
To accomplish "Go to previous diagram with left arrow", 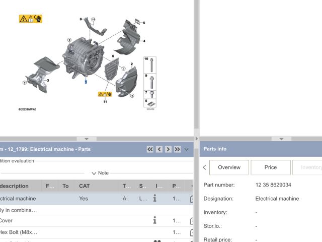I will click(159, 149).
